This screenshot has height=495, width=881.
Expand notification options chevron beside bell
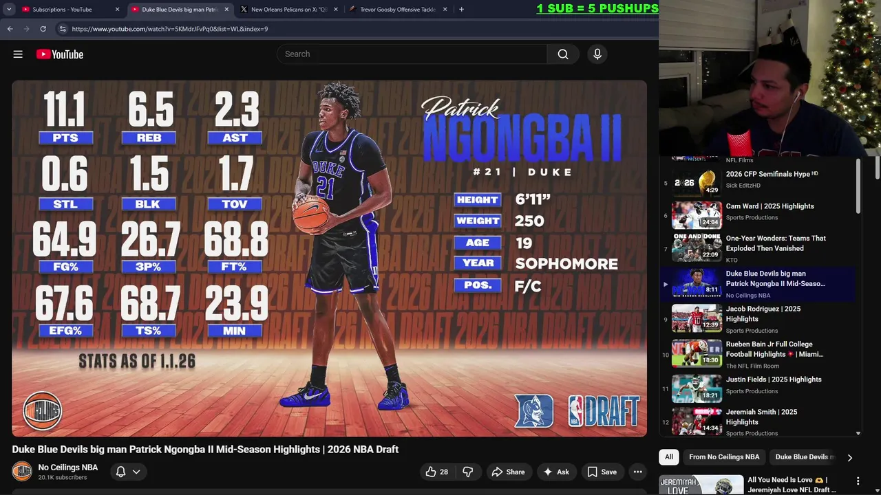(x=136, y=472)
